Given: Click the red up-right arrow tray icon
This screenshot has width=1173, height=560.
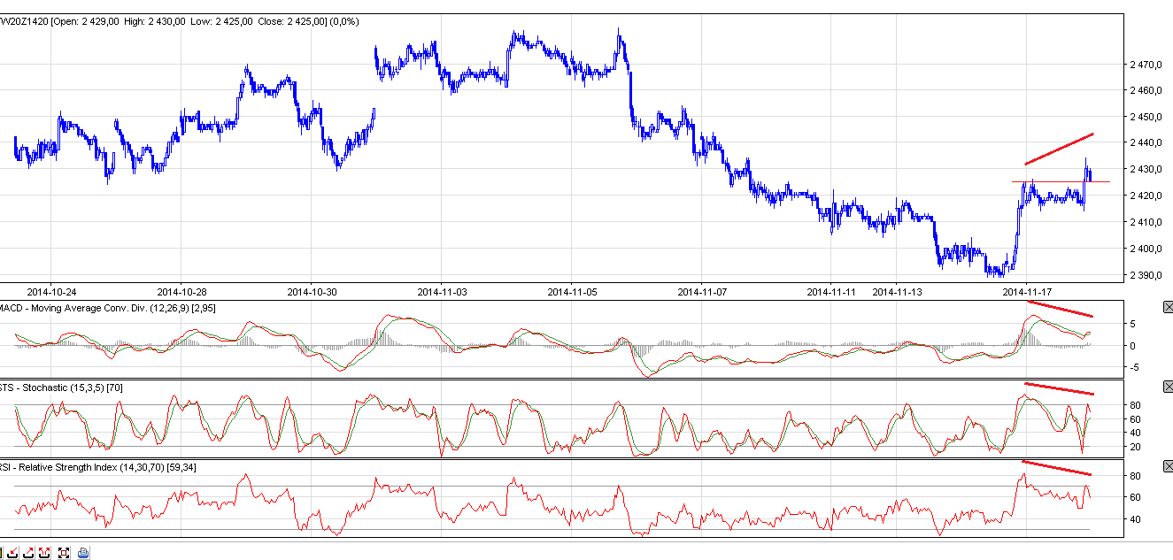Looking at the screenshot, I should (28, 553).
